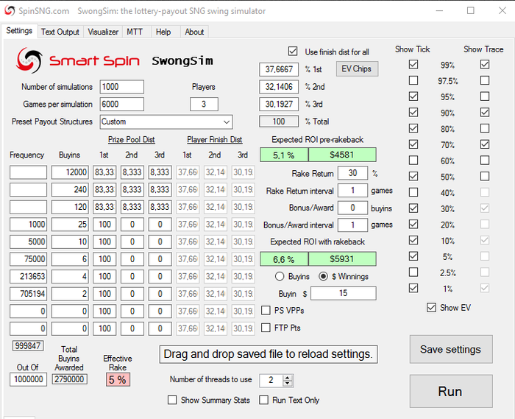The width and height of the screenshot is (515, 419).
Task: Toggle Show Trace checkbox for 90%
Action: click(485, 113)
